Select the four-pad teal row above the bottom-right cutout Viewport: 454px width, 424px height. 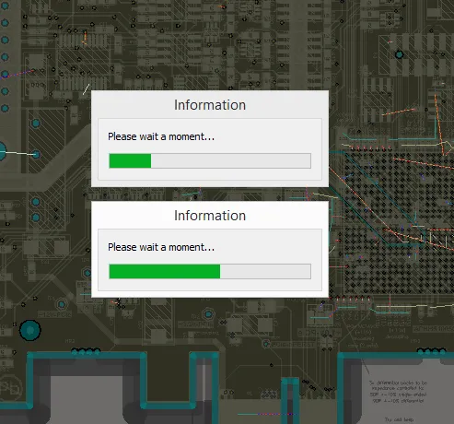[x=431, y=350]
